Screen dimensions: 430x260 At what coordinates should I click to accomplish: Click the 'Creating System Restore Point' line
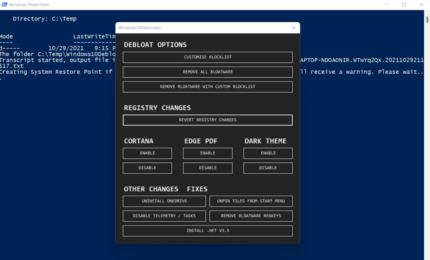(56, 72)
